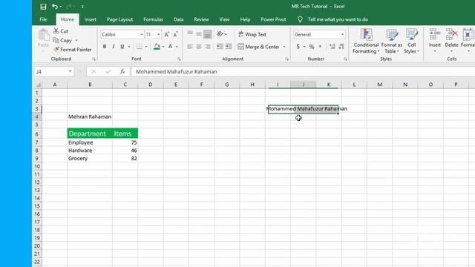The image size is (475, 267).
Task: Set Top Align vertical alignment
Action: pos(190,34)
